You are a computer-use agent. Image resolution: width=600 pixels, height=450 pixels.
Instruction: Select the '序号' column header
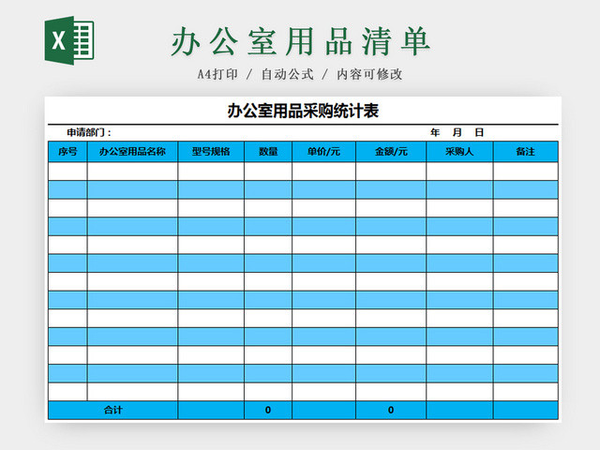coord(67,152)
